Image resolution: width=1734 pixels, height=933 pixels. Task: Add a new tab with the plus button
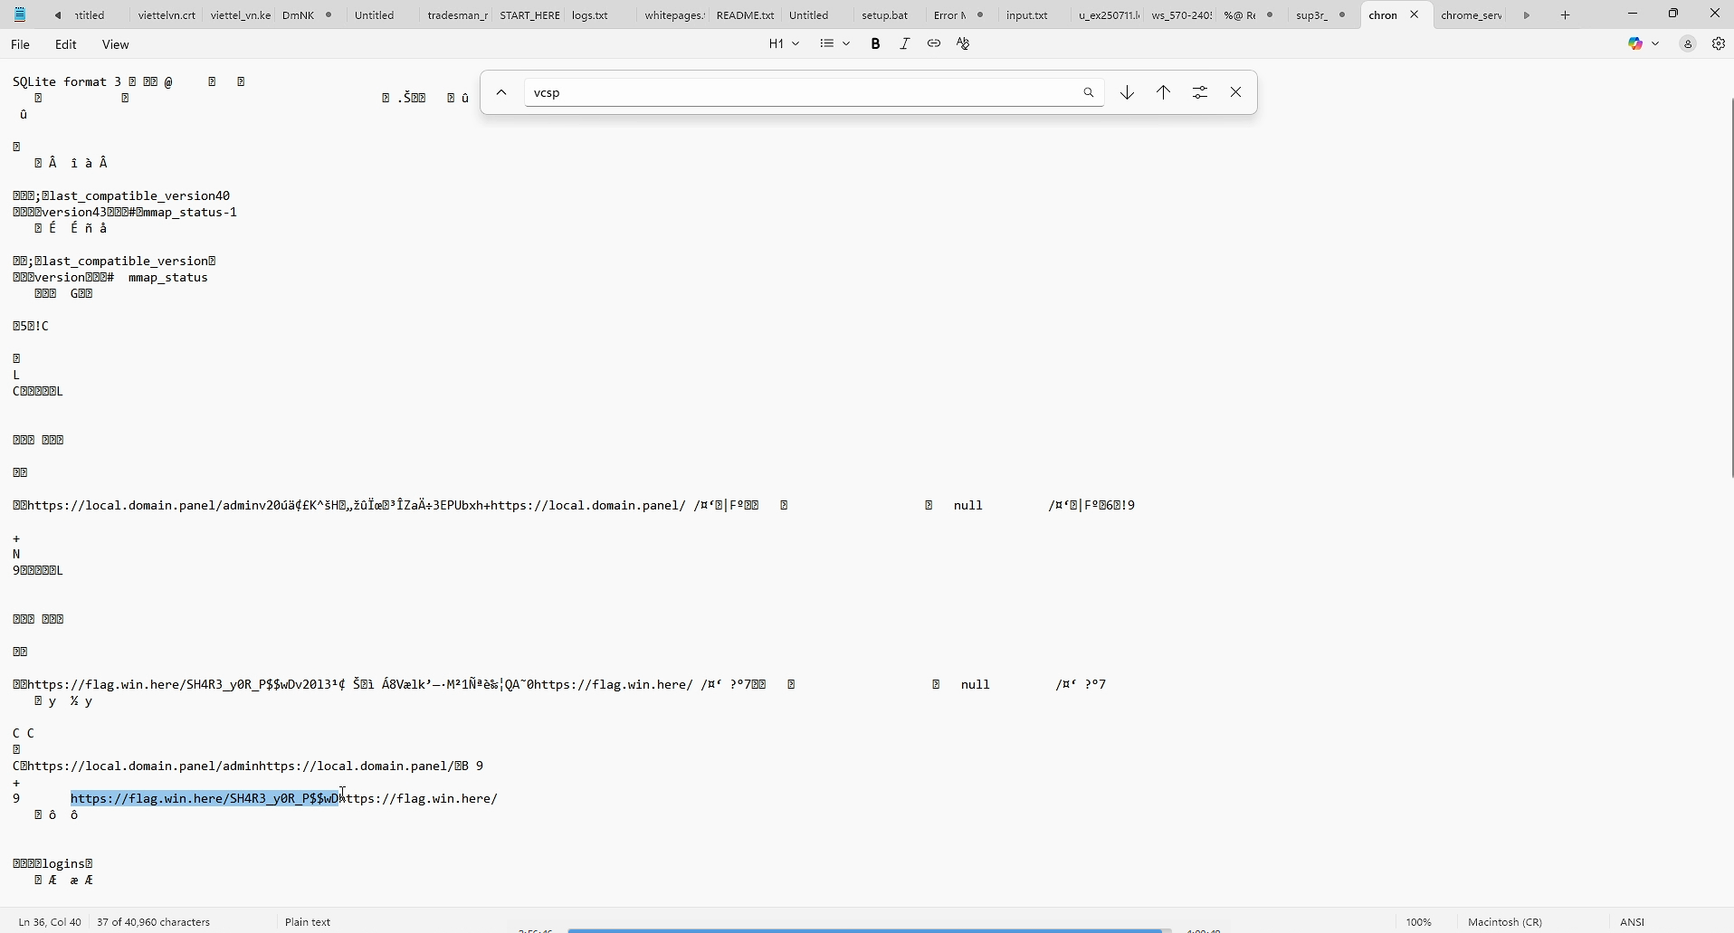click(x=1567, y=15)
